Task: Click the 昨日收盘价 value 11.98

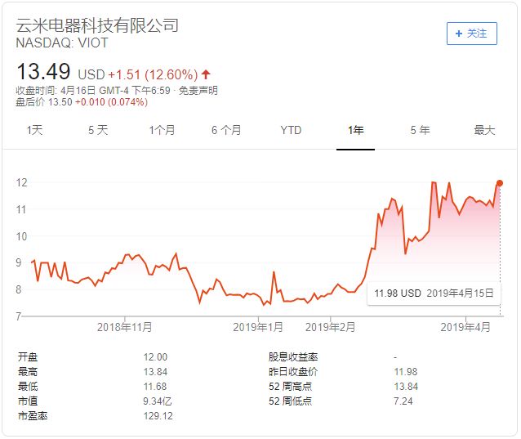Action: point(406,372)
